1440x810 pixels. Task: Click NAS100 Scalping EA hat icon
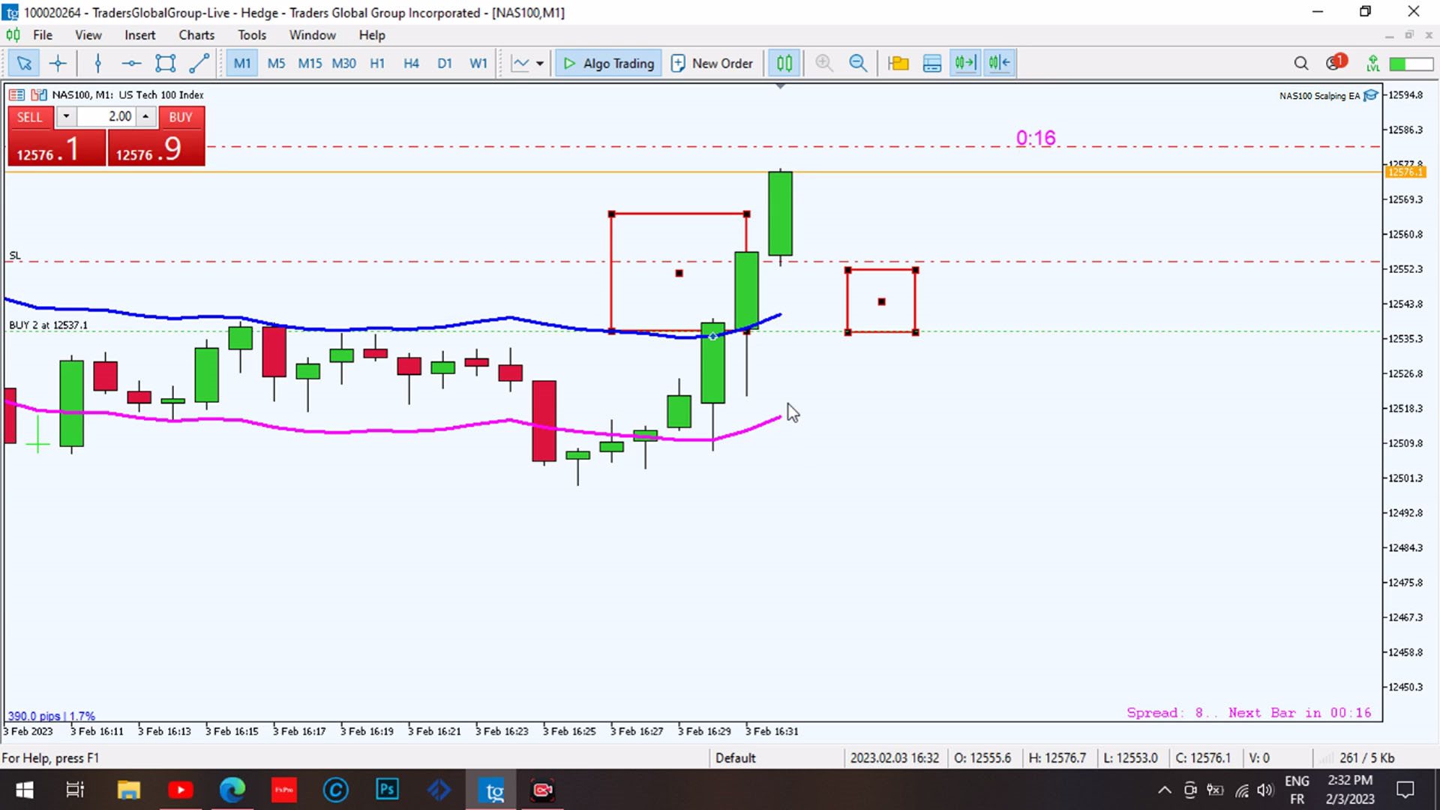click(1371, 95)
